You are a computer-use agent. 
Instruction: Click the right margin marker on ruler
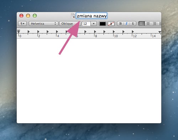[x=160, y=32]
